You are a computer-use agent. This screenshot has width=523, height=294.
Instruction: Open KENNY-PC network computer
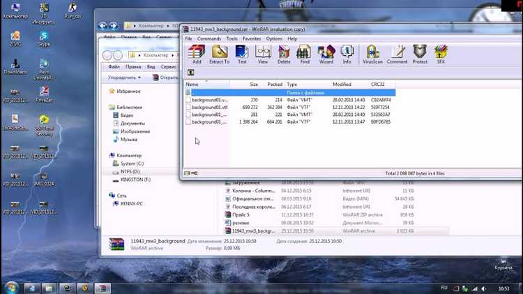(131, 203)
